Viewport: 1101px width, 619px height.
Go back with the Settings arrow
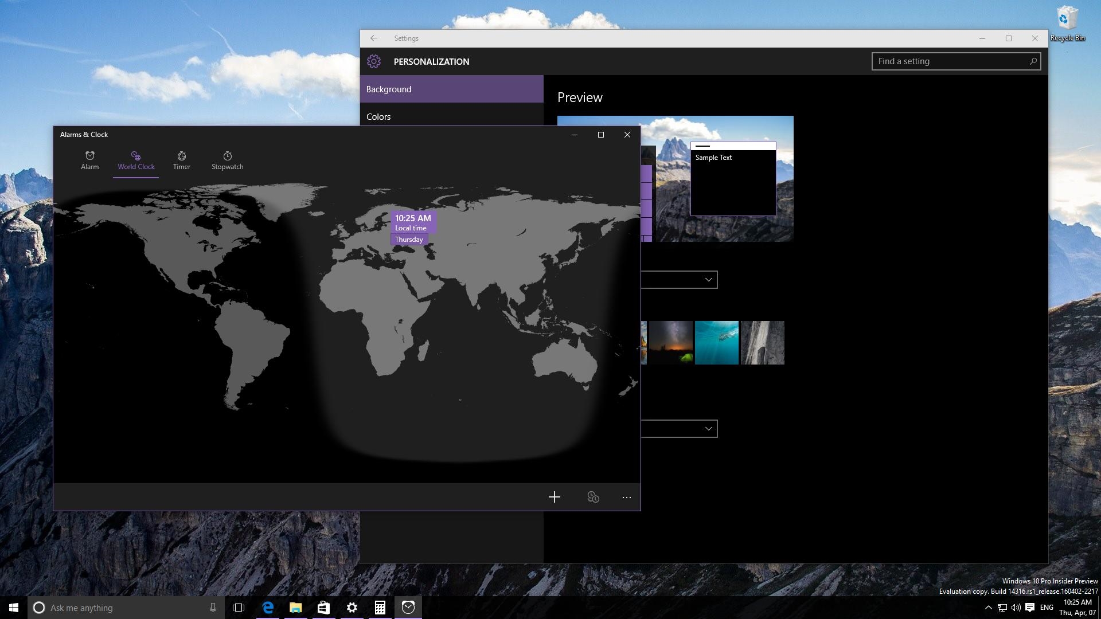click(374, 38)
